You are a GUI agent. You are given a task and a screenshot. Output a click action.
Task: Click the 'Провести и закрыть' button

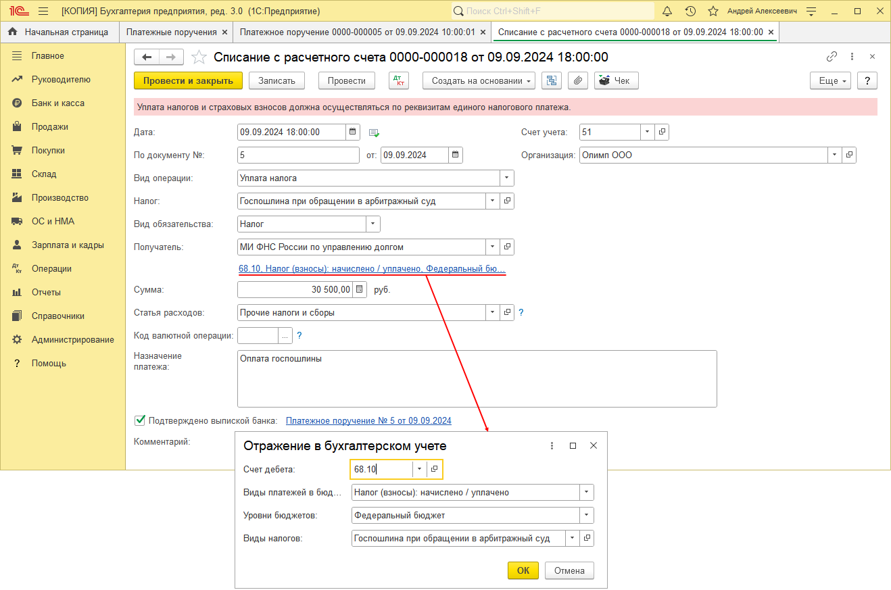(188, 80)
